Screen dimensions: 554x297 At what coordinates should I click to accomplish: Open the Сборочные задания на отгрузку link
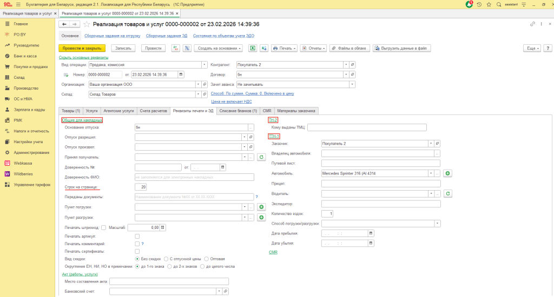(x=112, y=36)
